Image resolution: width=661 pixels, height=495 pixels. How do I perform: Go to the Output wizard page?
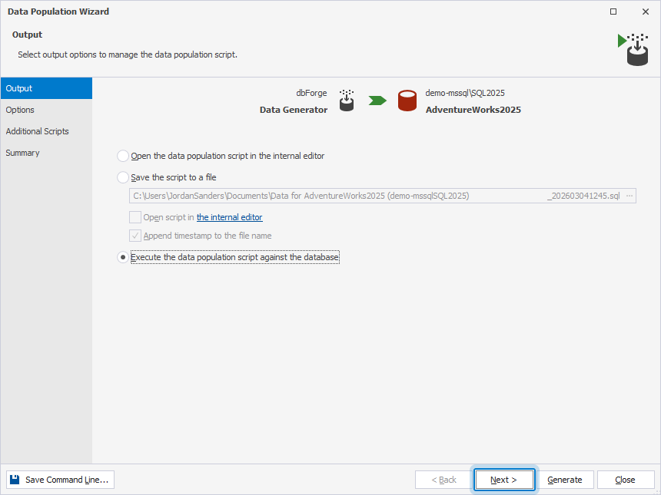click(46, 88)
